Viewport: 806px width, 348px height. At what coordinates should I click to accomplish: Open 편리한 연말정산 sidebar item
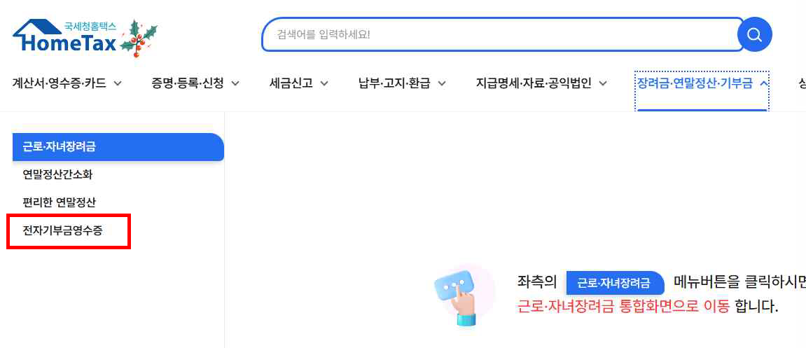point(60,202)
